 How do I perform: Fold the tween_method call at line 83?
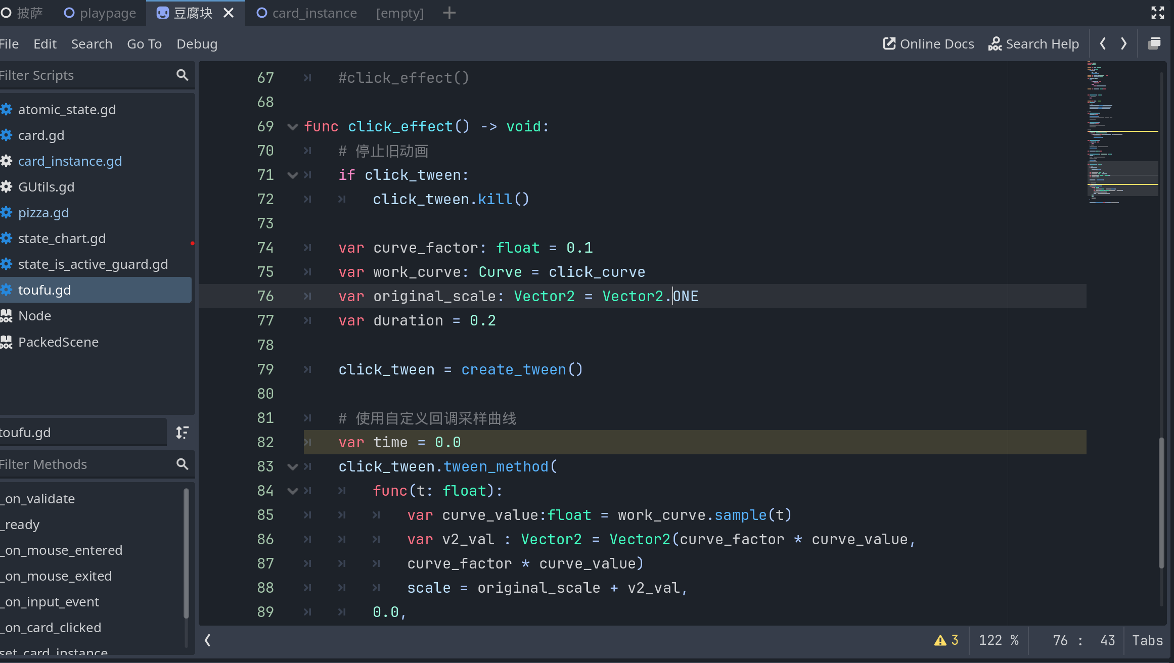(x=292, y=467)
